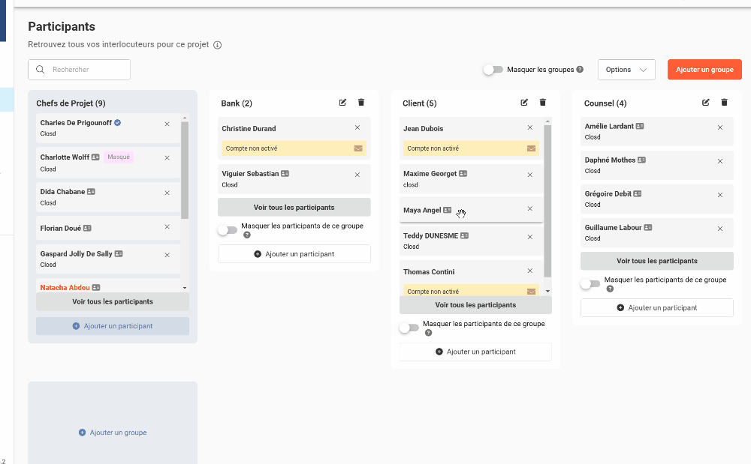
Task: Click help icon next to Masquer les groupes
Action: [x=580, y=70]
